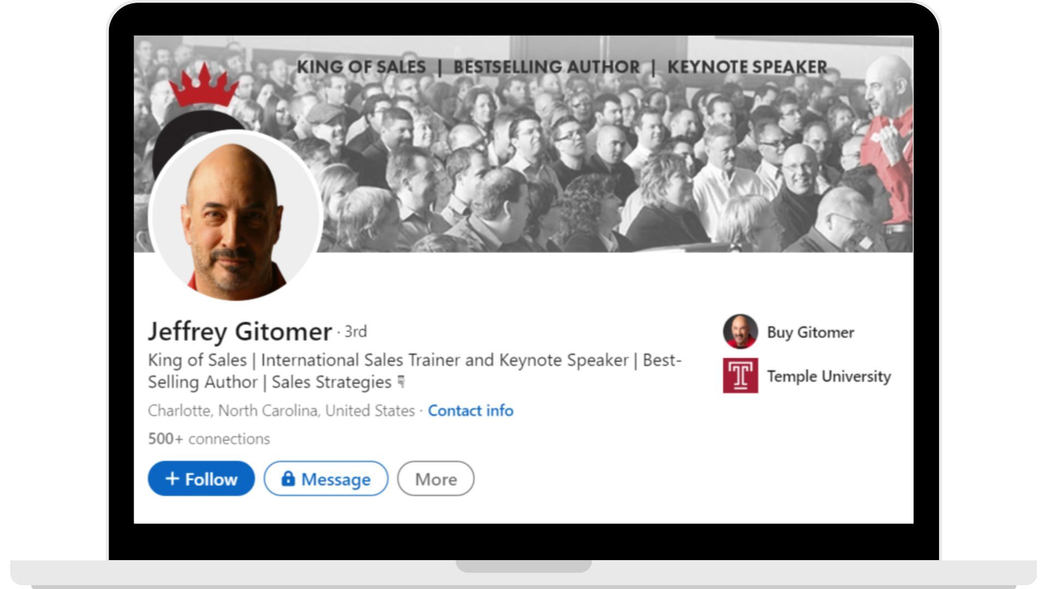Click the plus icon inside Follow button
The width and height of the screenshot is (1047, 589).
[x=173, y=479]
